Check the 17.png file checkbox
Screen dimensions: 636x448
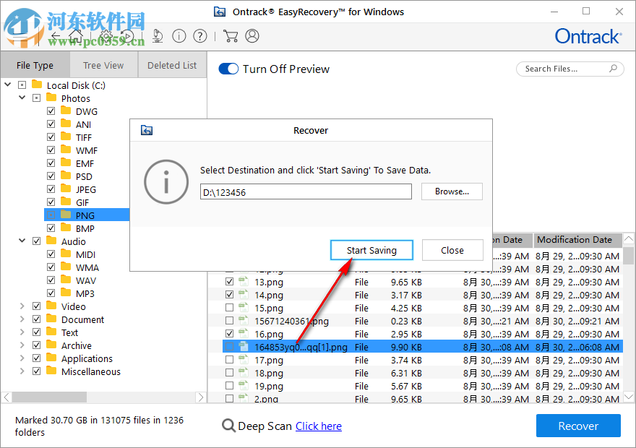click(229, 360)
